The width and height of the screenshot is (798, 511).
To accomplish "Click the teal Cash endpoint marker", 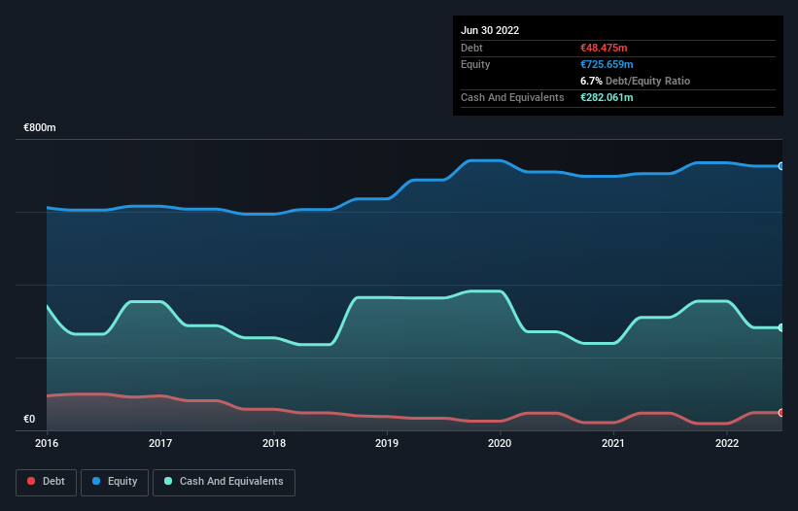I will click(781, 328).
